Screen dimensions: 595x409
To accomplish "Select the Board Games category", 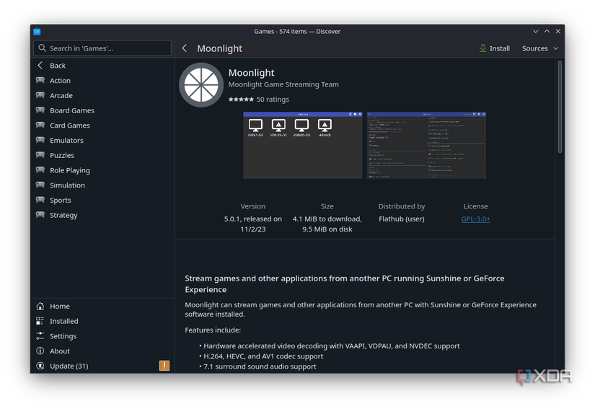I will pyautogui.click(x=71, y=110).
